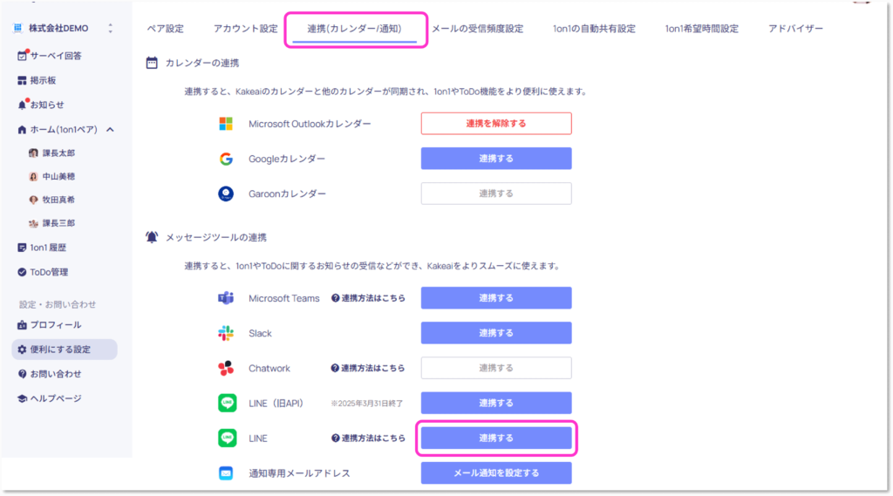Open お問い合わせ page
The height and width of the screenshot is (496, 893).
click(x=56, y=374)
